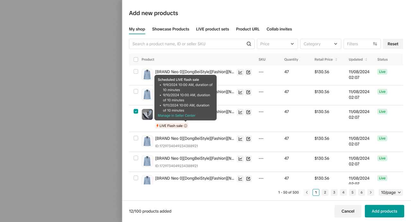Screen dimensions: 411x222
Task: Open analytics chart icon for first product
Action: point(240,72)
